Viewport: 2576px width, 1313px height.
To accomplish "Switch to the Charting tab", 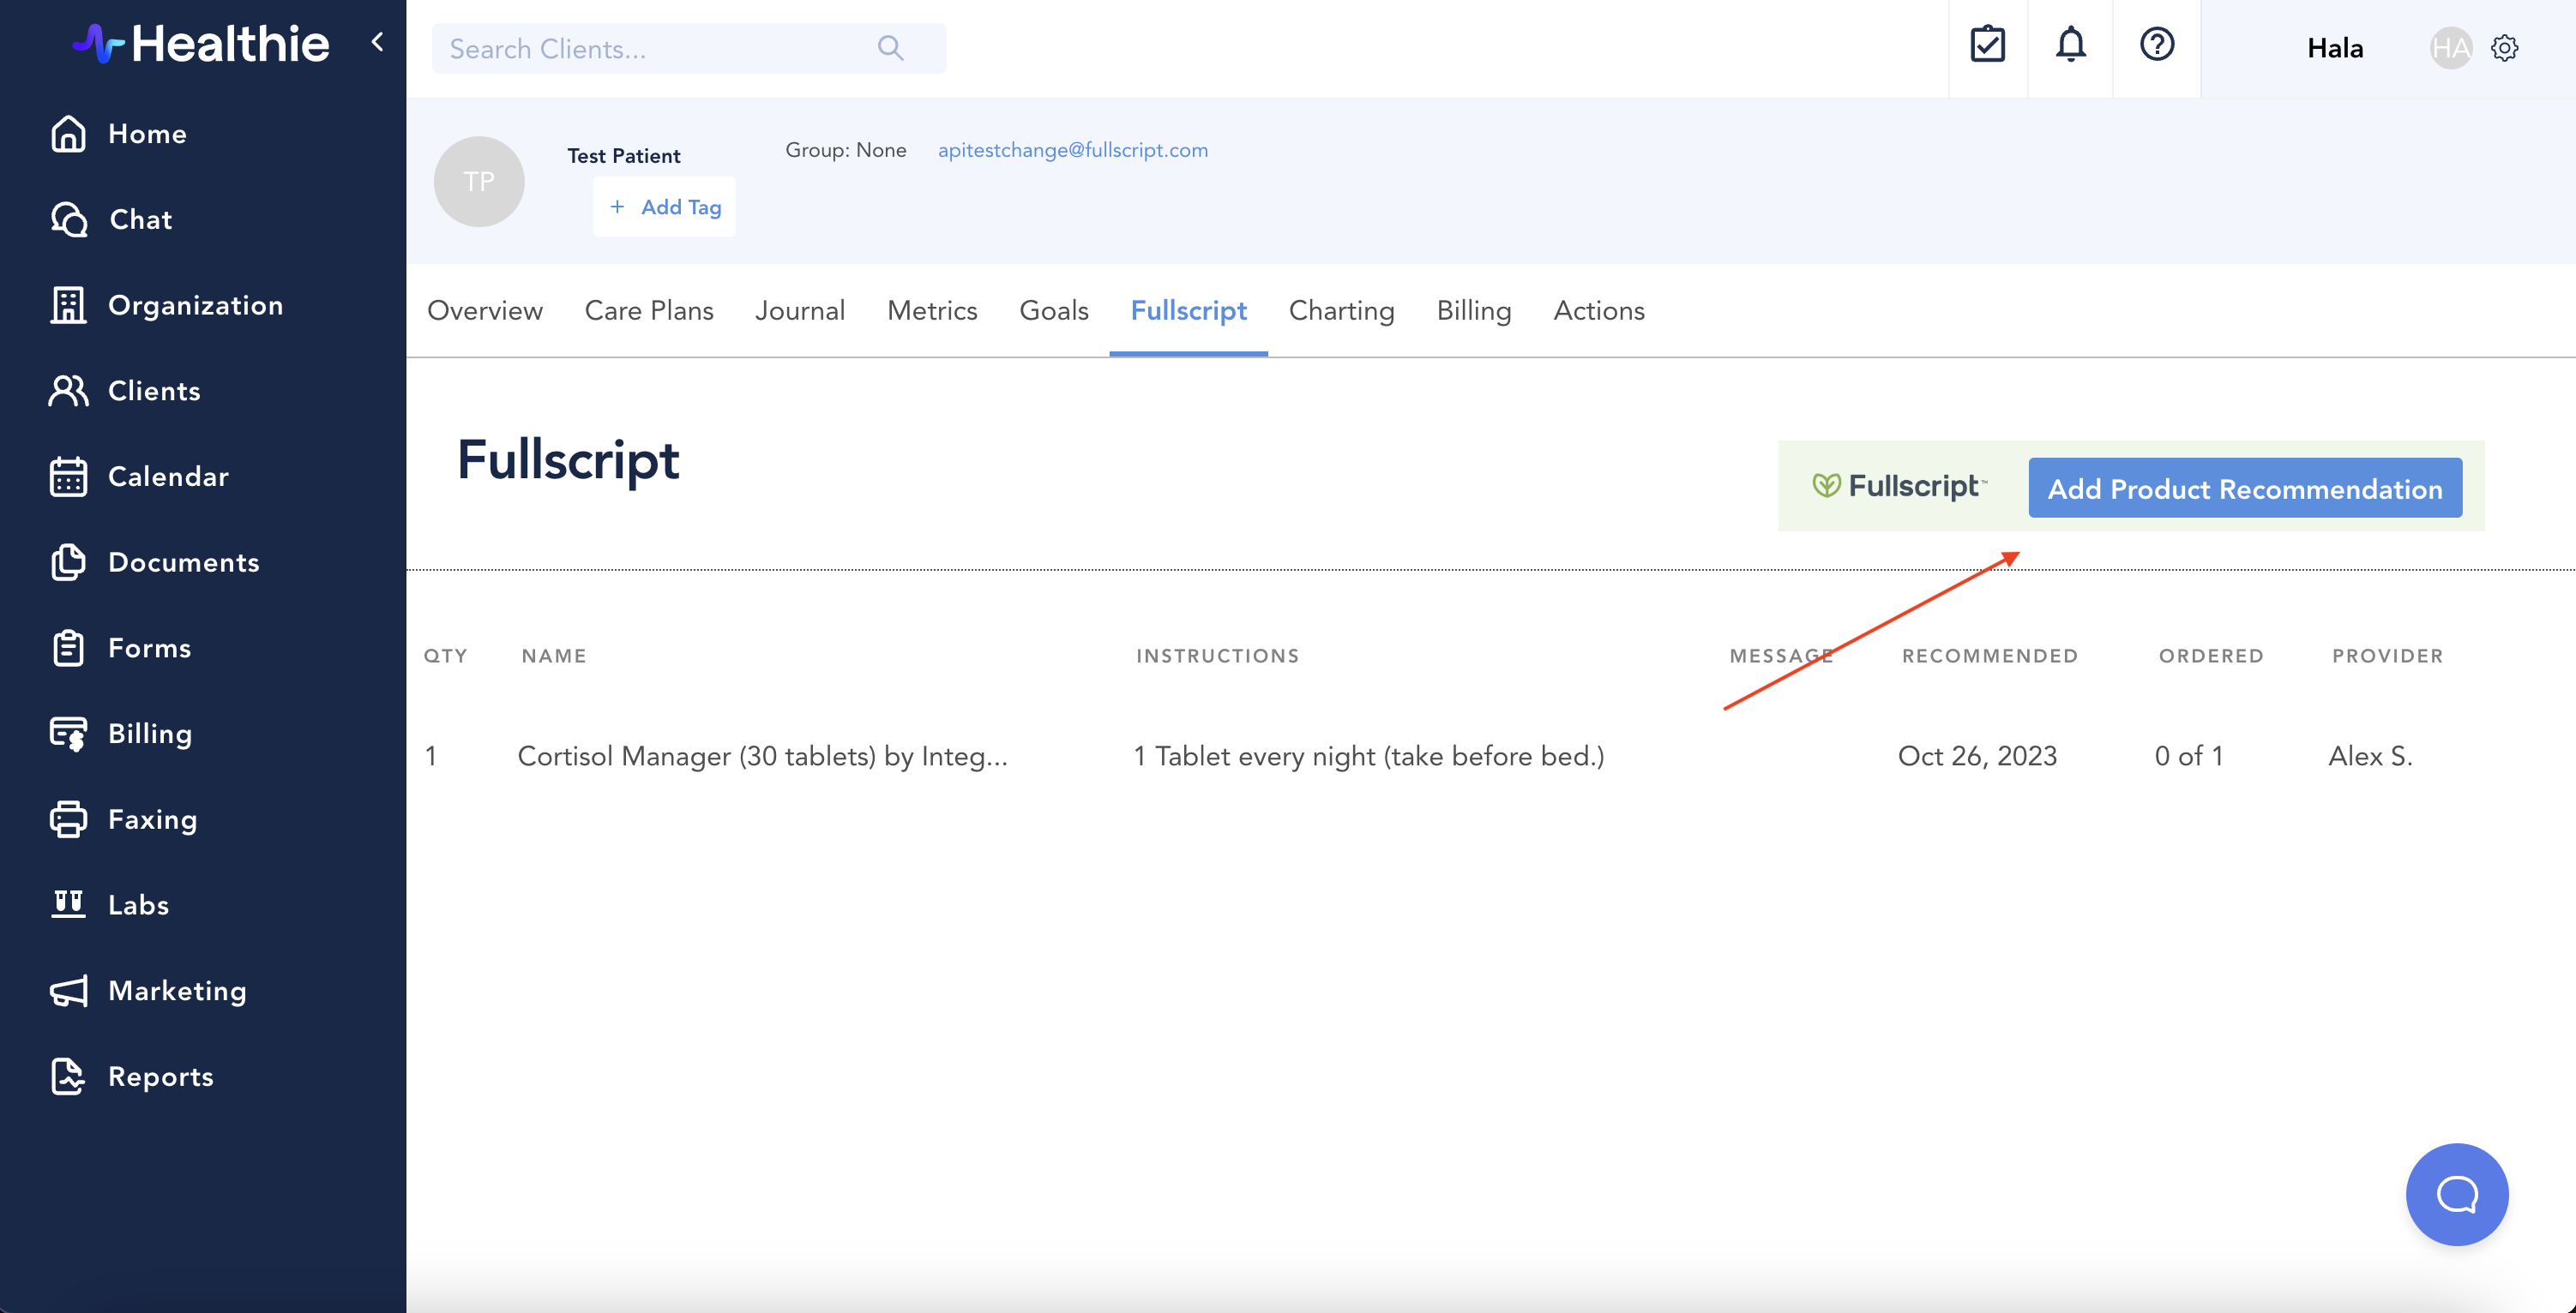I will (1341, 311).
